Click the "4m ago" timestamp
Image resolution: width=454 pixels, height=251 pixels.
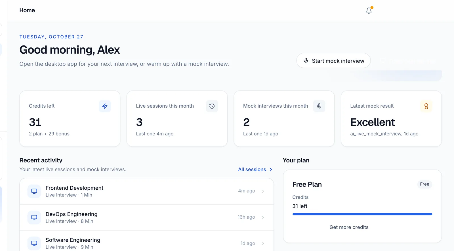[247, 191]
